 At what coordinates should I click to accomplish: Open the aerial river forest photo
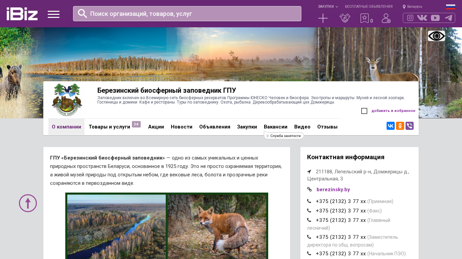pos(116,227)
